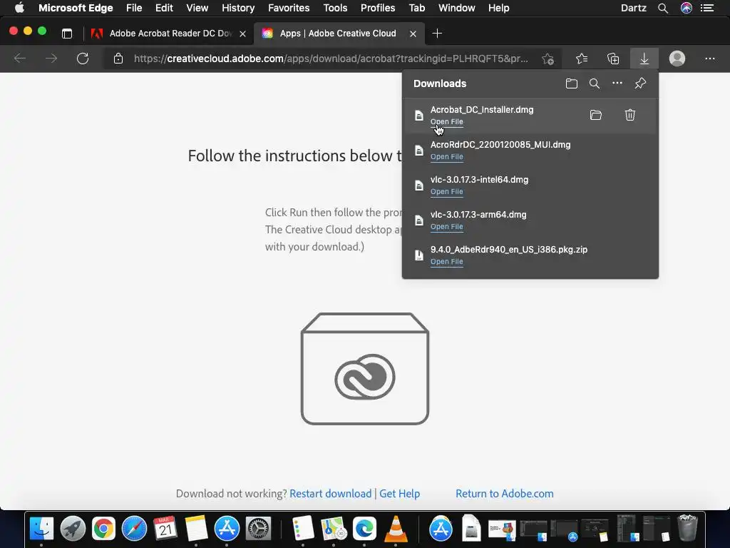This screenshot has width=730, height=548.
Task: View site info via lock icon
Action: click(x=118, y=59)
